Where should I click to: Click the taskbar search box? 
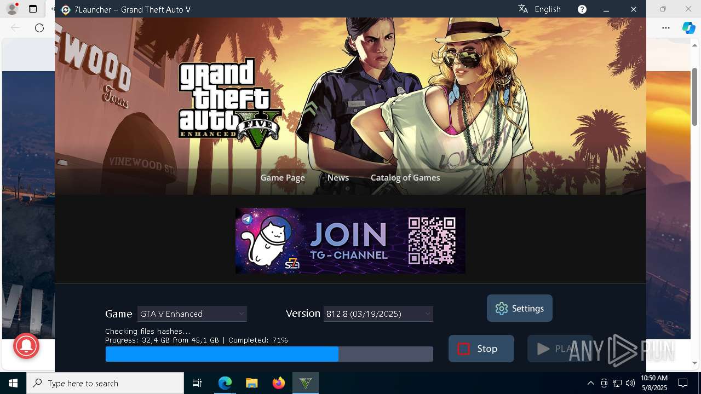point(105,383)
